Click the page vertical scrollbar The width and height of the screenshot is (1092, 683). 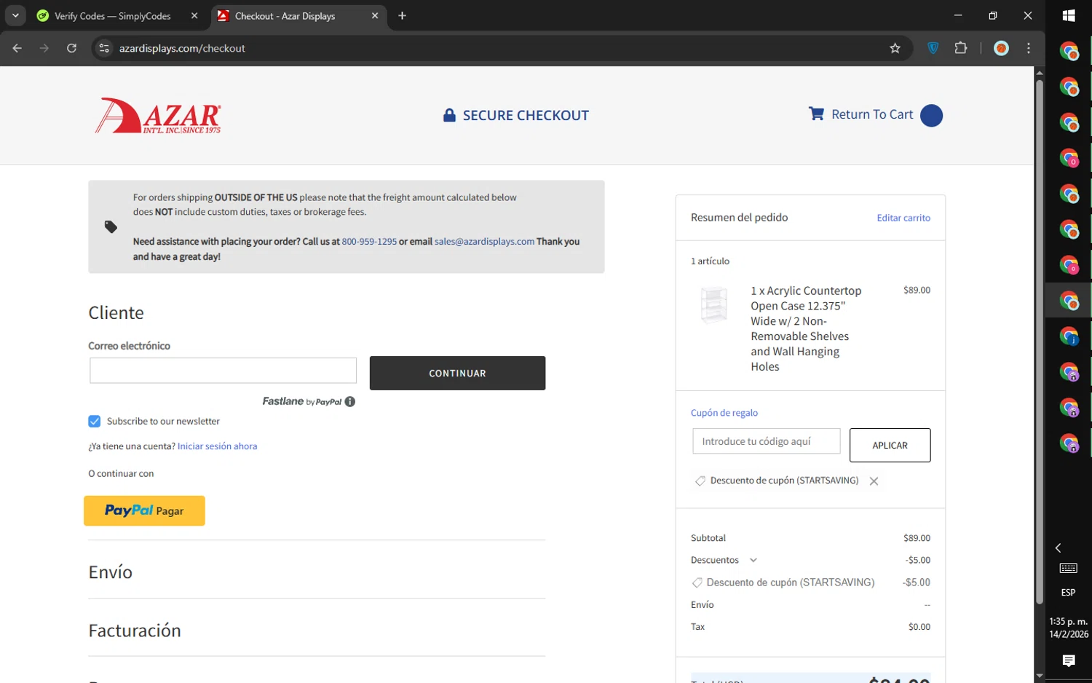click(x=1040, y=341)
